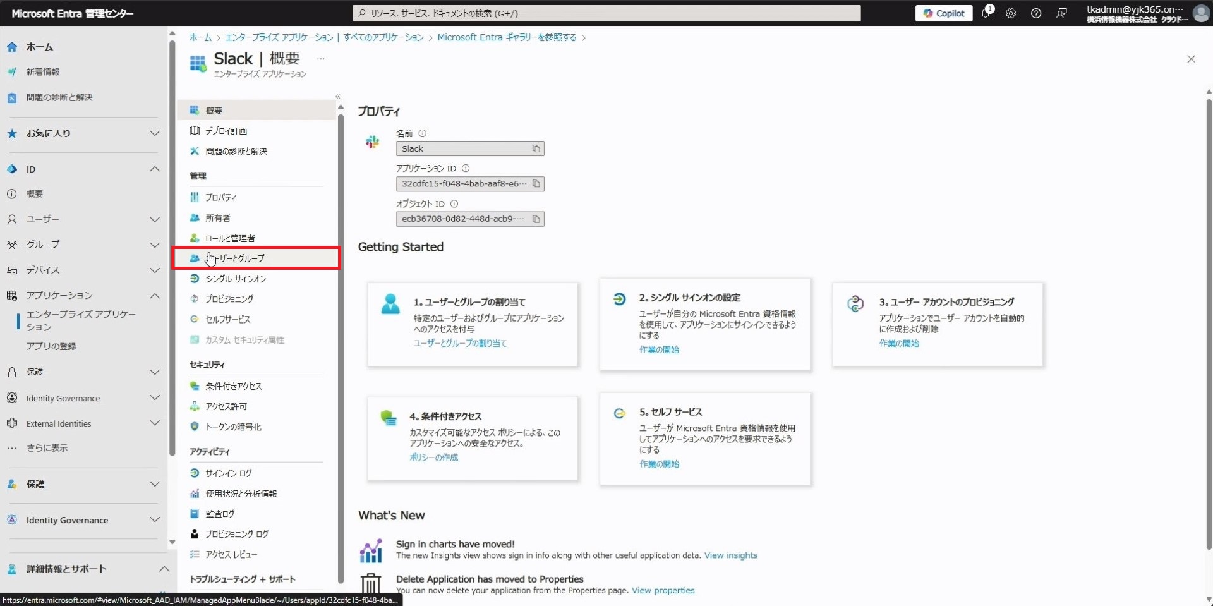Expand デバイス in left navigation
The width and height of the screenshot is (1213, 606).
coord(154,270)
